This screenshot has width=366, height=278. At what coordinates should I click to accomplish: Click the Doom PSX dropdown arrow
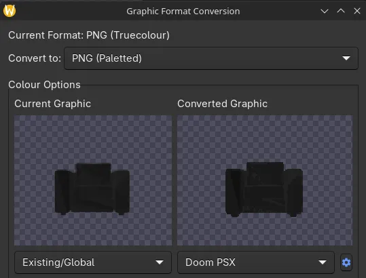(323, 262)
